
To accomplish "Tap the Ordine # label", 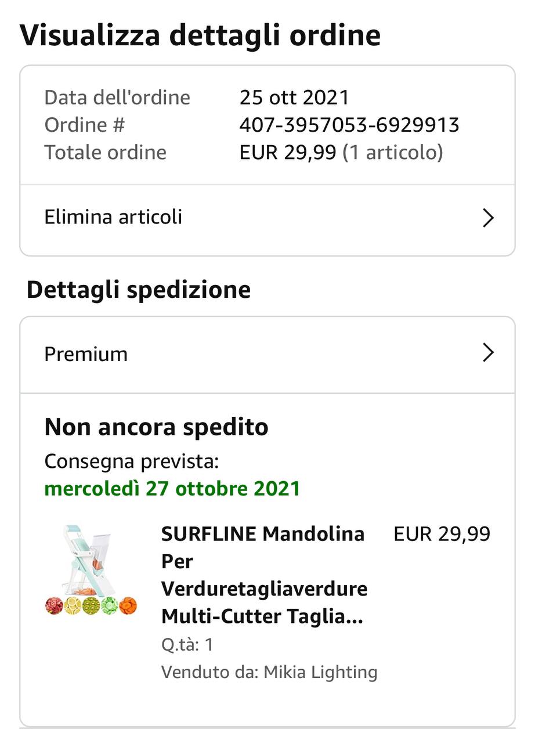I will point(85,125).
